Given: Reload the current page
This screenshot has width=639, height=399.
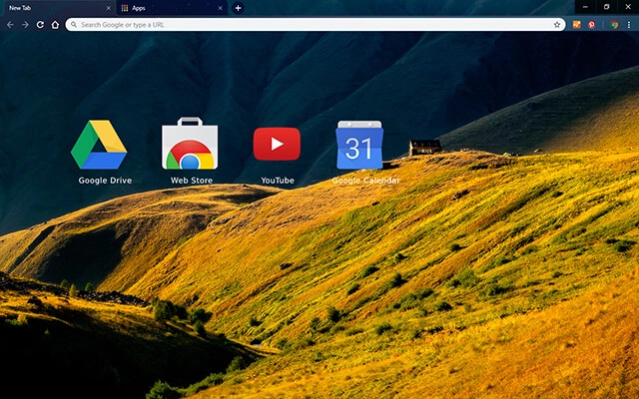Looking at the screenshot, I should (x=40, y=25).
